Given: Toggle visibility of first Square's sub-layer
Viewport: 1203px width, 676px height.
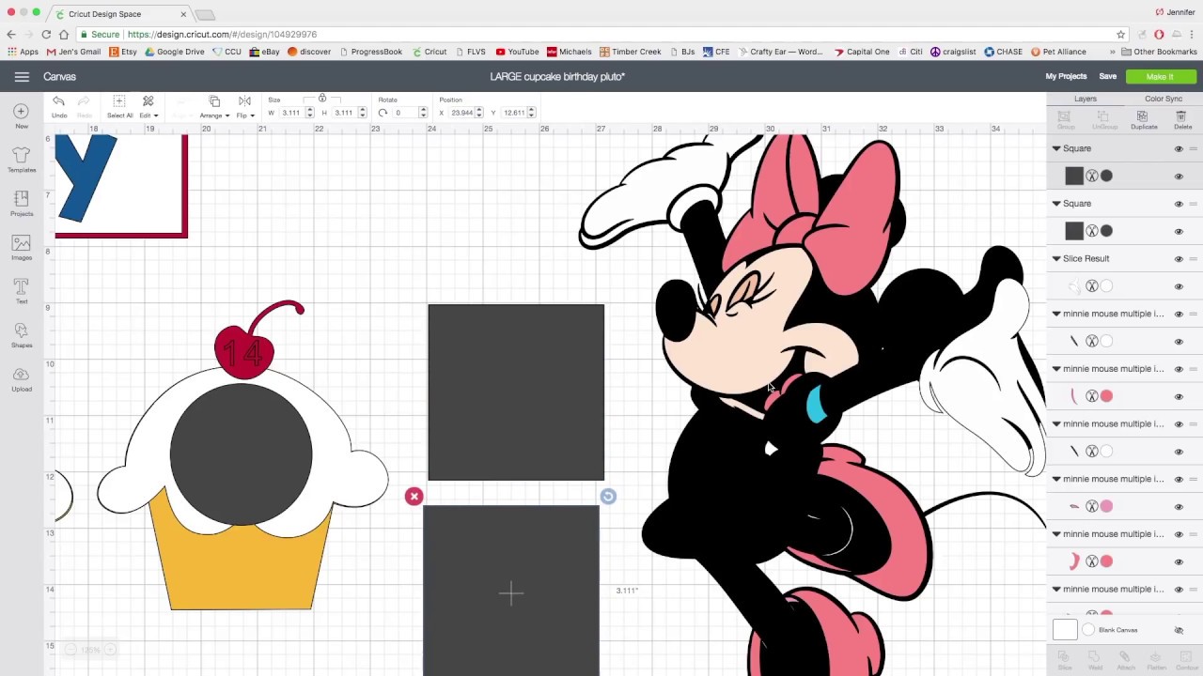Looking at the screenshot, I should tap(1179, 177).
